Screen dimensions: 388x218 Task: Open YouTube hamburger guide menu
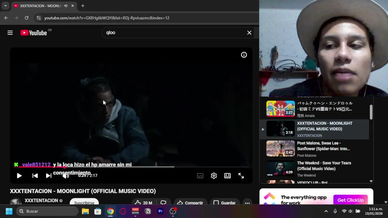tap(10, 33)
